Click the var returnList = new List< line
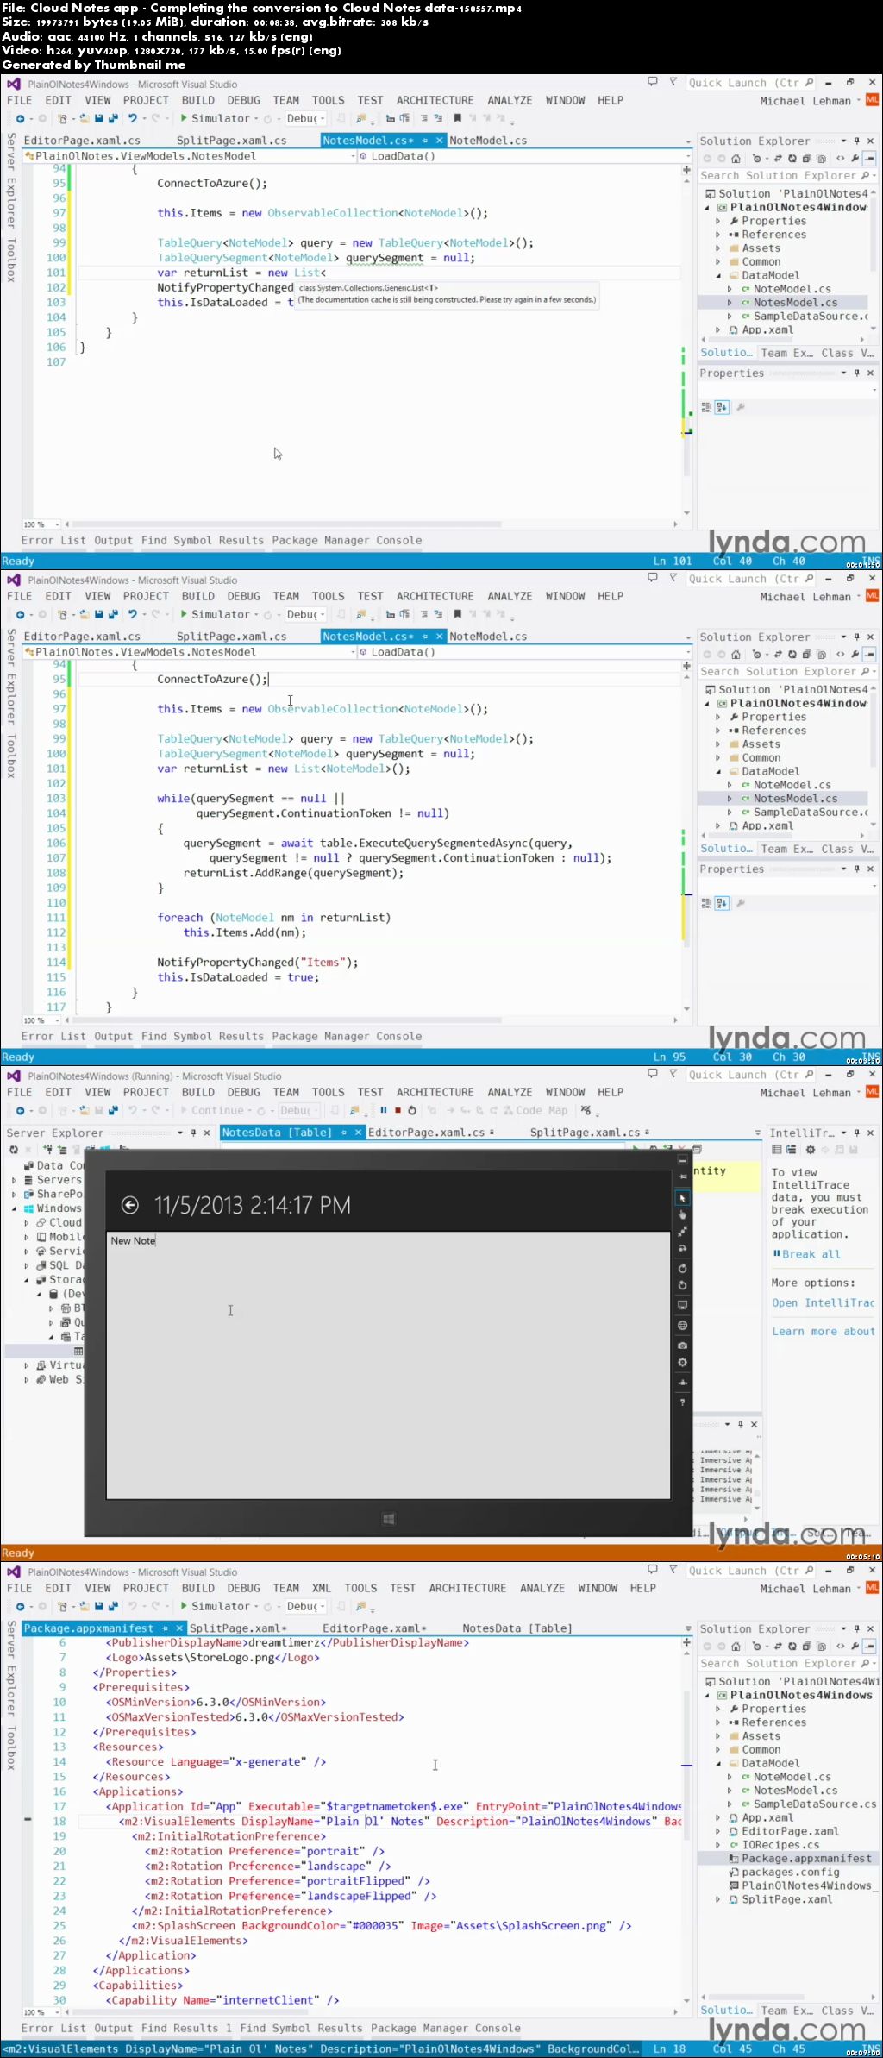883x2058 pixels. pyautogui.click(x=241, y=273)
